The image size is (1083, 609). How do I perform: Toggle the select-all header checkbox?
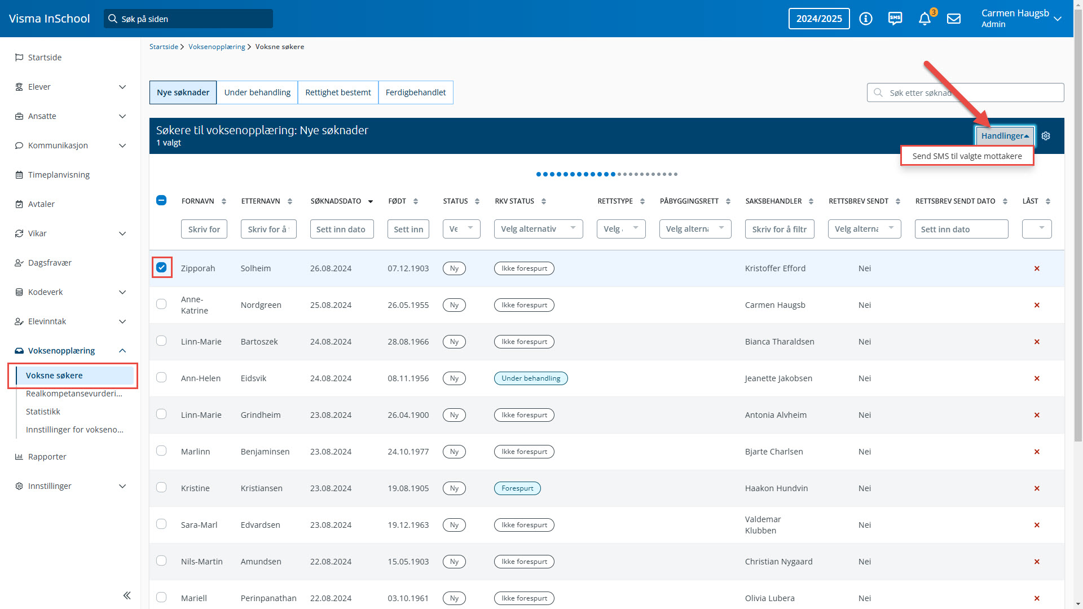point(161,200)
